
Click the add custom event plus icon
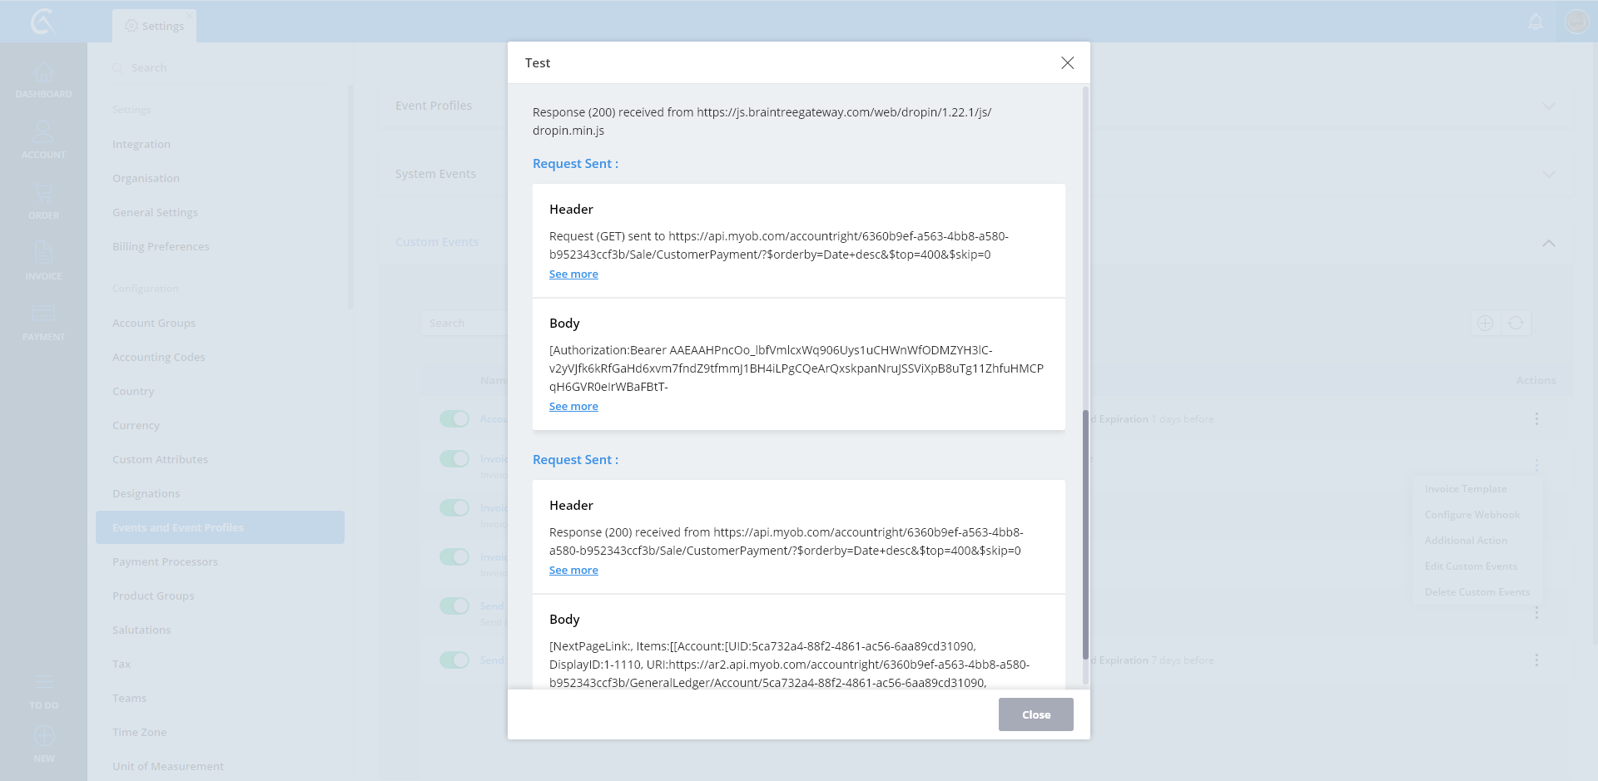[x=1485, y=323]
